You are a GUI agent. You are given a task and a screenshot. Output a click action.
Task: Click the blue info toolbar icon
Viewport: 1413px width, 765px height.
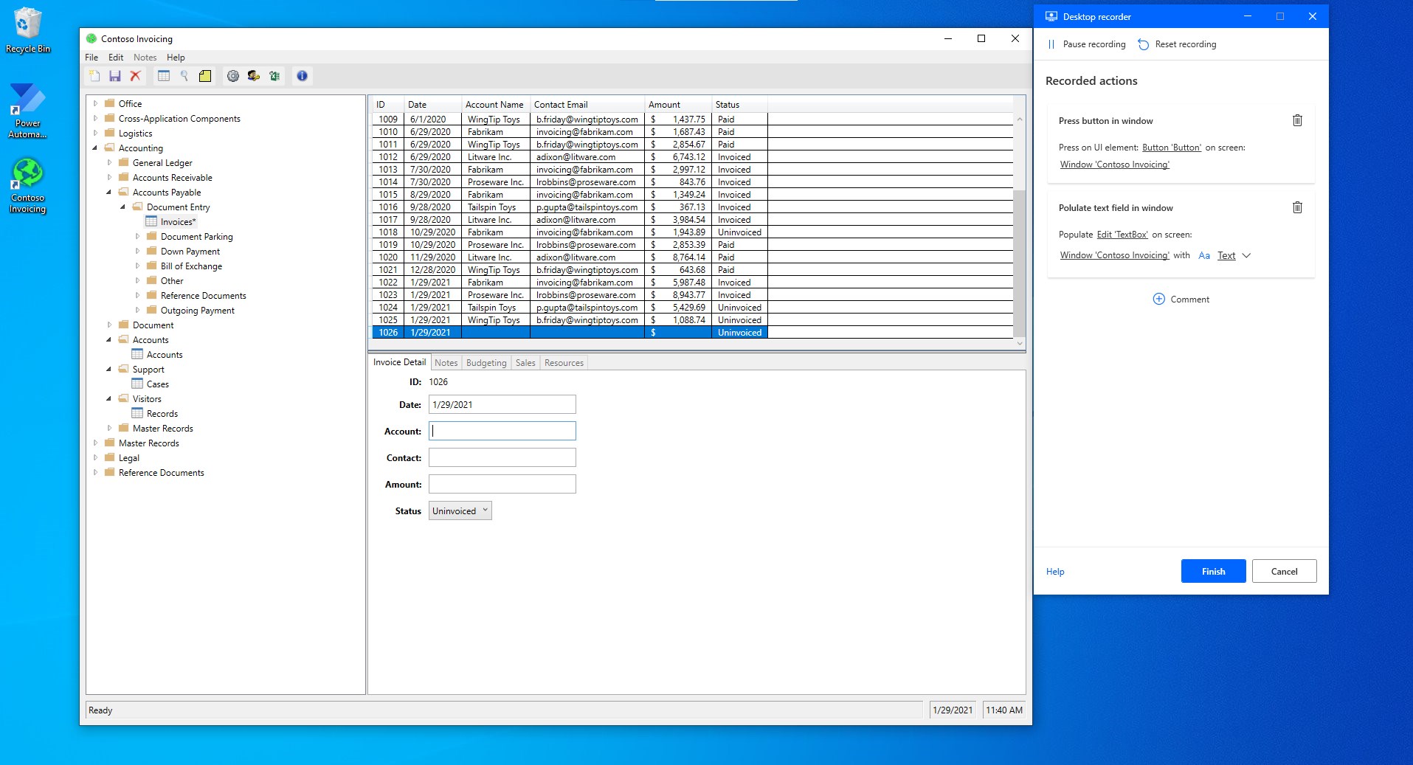(x=302, y=75)
